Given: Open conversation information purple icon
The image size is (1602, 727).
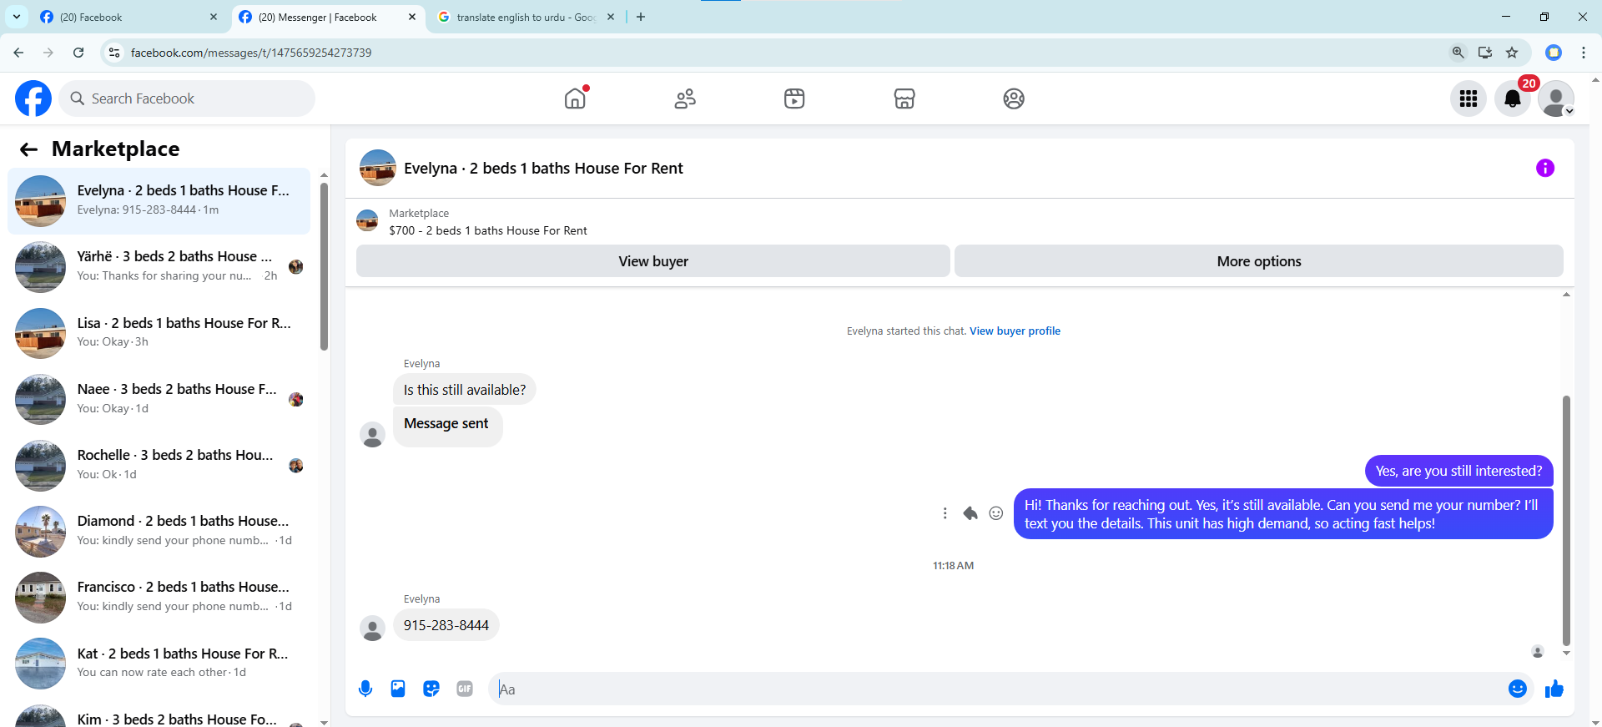Looking at the screenshot, I should click(x=1545, y=168).
